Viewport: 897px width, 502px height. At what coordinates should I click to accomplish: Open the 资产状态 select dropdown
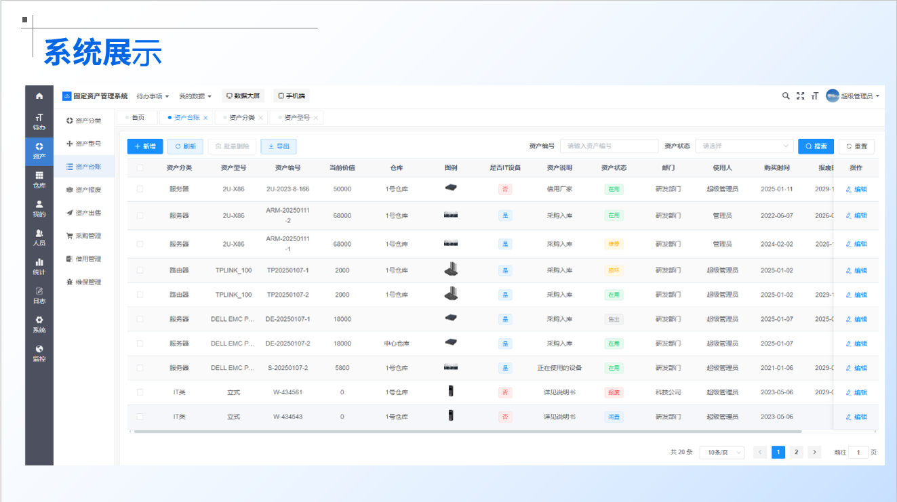(744, 146)
